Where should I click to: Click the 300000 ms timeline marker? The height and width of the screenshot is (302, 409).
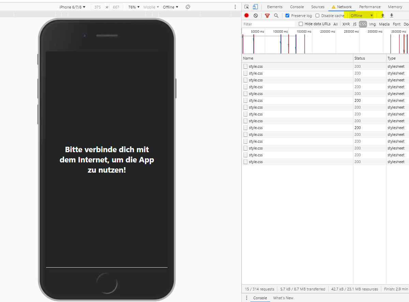pyautogui.click(x=375, y=32)
